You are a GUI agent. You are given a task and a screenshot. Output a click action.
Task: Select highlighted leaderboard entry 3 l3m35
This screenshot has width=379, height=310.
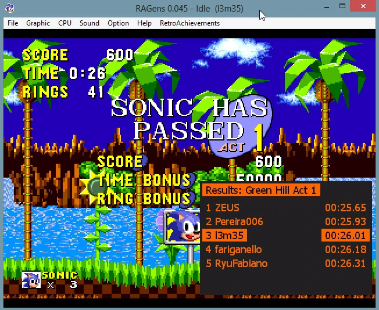(224, 235)
